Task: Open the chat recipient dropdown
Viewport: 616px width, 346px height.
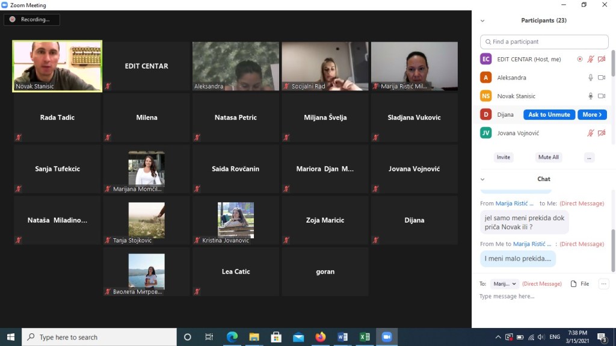Action: tap(504, 284)
